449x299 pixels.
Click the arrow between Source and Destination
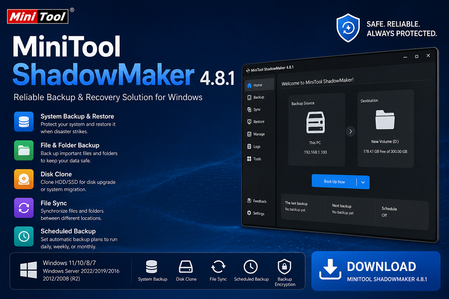tap(351, 132)
